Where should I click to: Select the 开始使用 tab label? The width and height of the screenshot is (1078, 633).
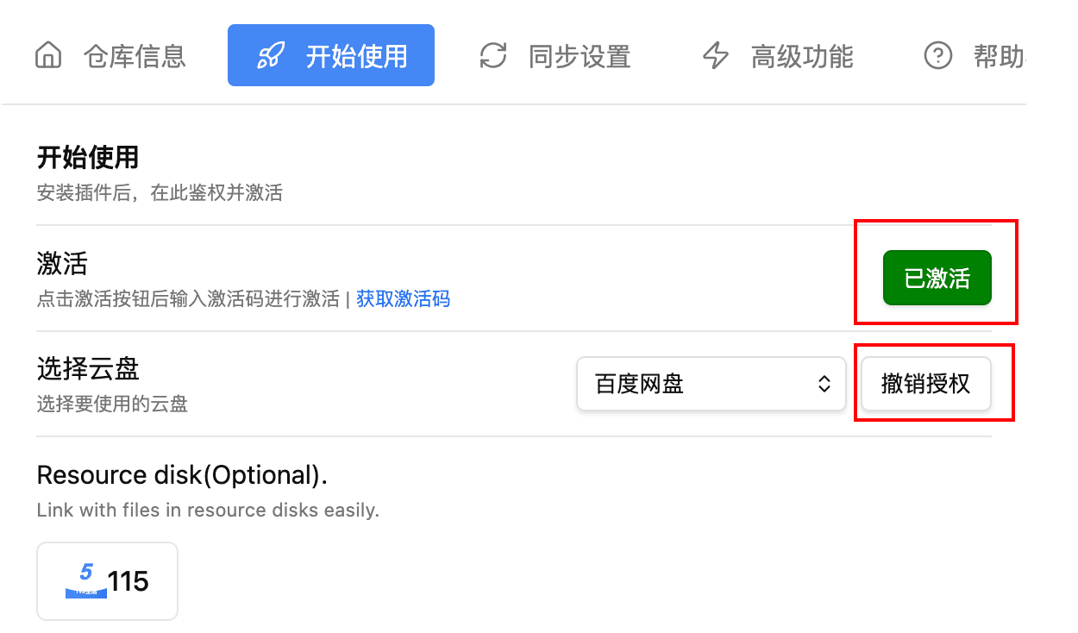(356, 57)
